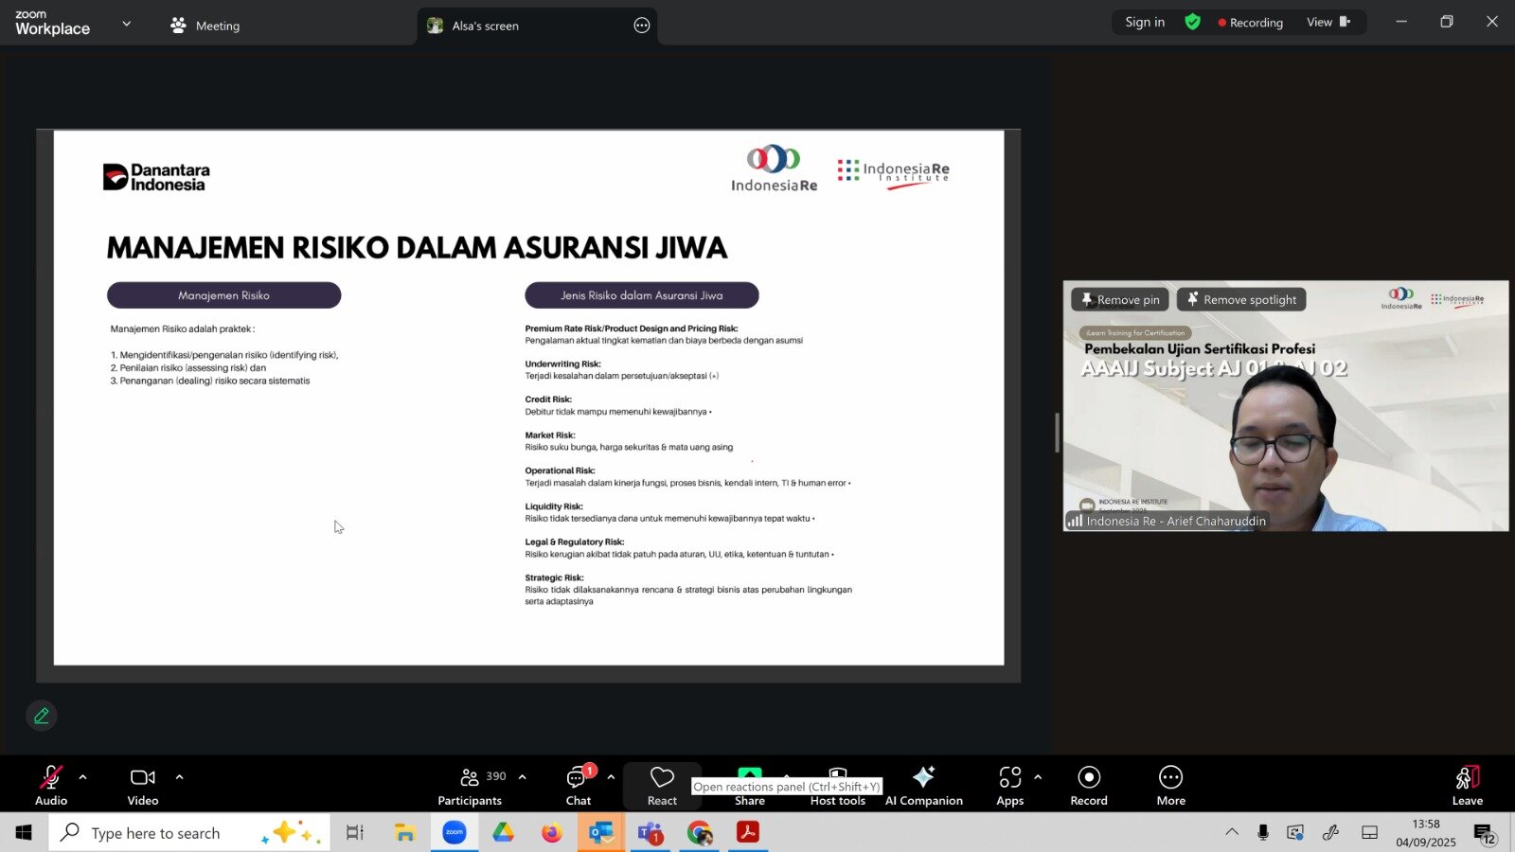This screenshot has width=1515, height=852.
Task: Open the View menu
Action: 1328,22
